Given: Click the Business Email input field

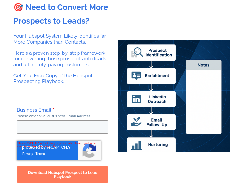Looking at the screenshot, I should (62, 127).
